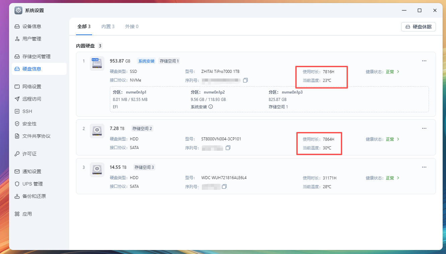Click the 硬盘信息 sidebar icon

pyautogui.click(x=17, y=69)
